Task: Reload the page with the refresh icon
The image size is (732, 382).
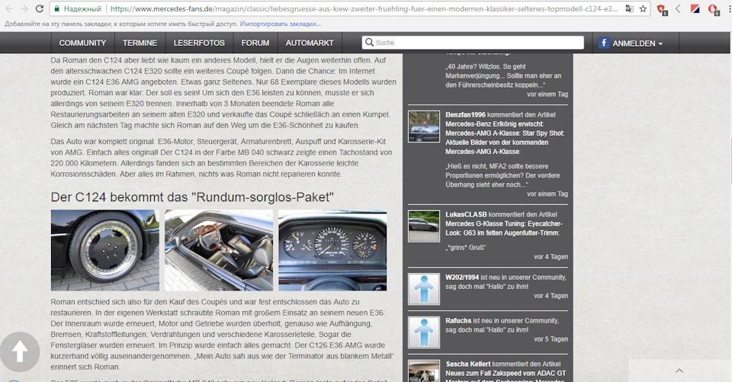Action: click(x=40, y=8)
